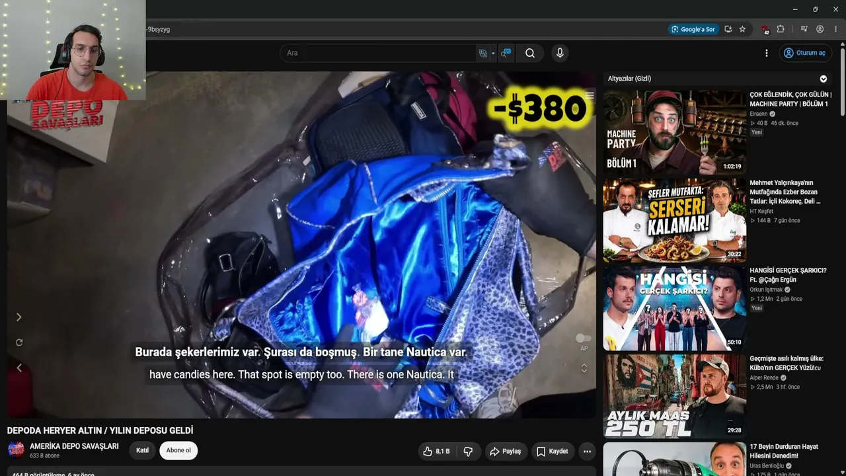846x476 pixels.
Task: Click the 'Yeni' badge under Orkun Işıtmak video
Action: click(757, 308)
